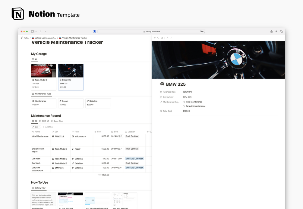303x209 pixels.
Task: Close side peek with double chevron icon
Action: (155, 38)
